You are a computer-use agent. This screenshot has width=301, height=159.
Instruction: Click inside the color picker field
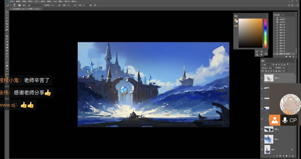point(250,33)
